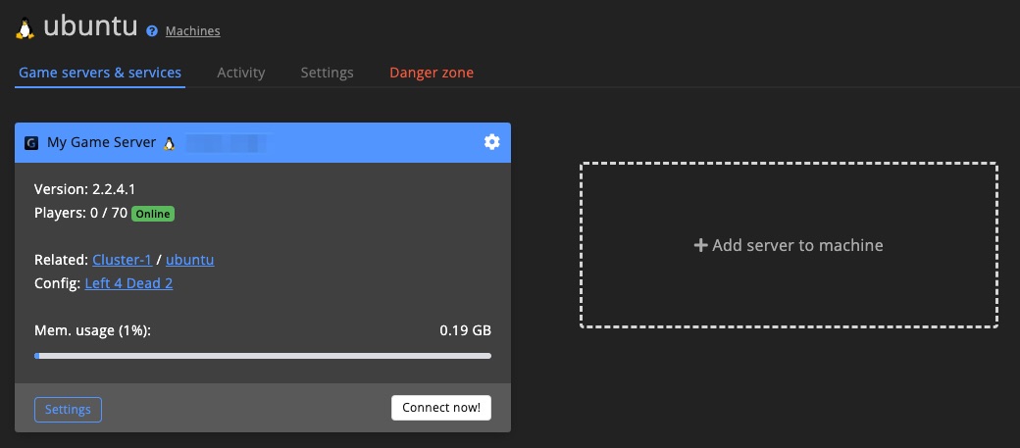Open the Danger zone tab

(432, 73)
